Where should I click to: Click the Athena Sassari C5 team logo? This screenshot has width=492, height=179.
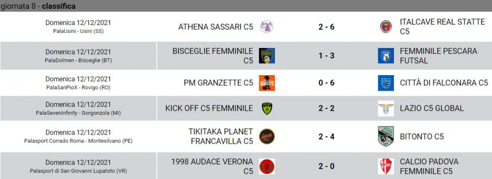267,26
